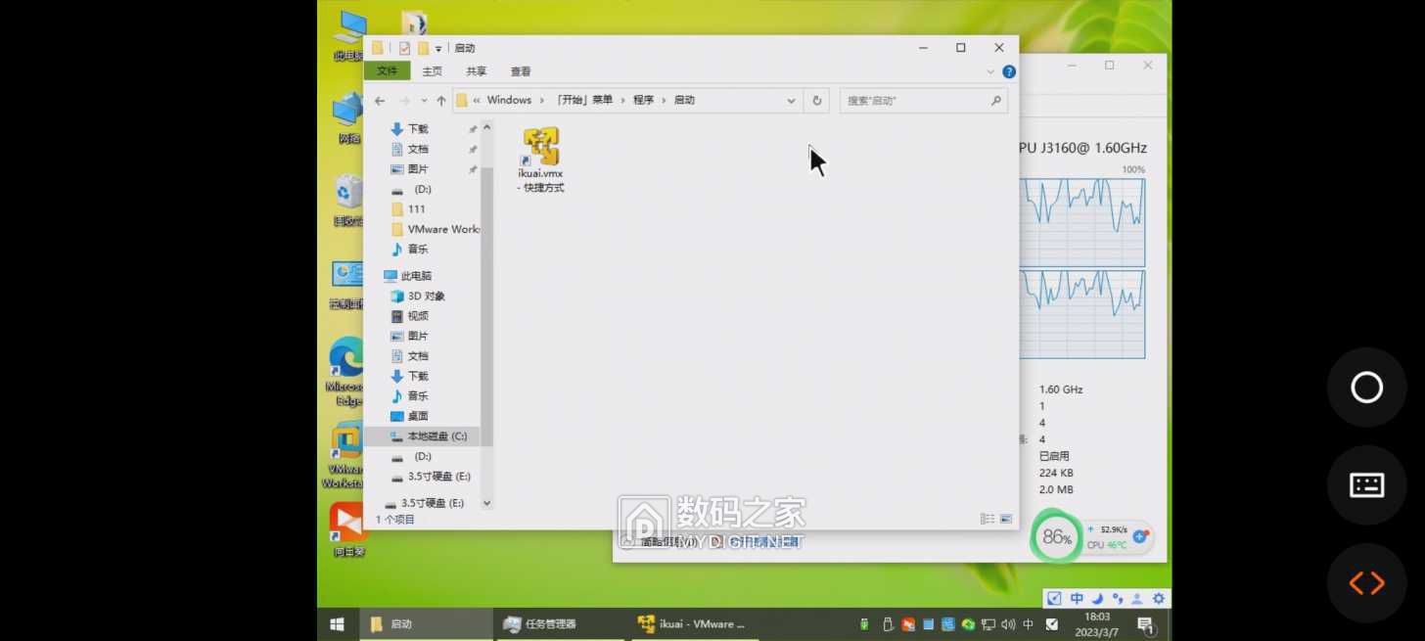Screen dimensions: 1425x641
Task: Open the 查看 ribbon tab
Action: [521, 71]
